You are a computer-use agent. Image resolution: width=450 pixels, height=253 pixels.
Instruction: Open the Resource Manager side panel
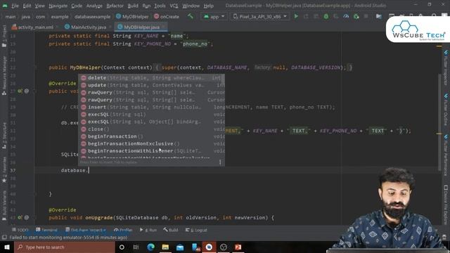coord(4,75)
